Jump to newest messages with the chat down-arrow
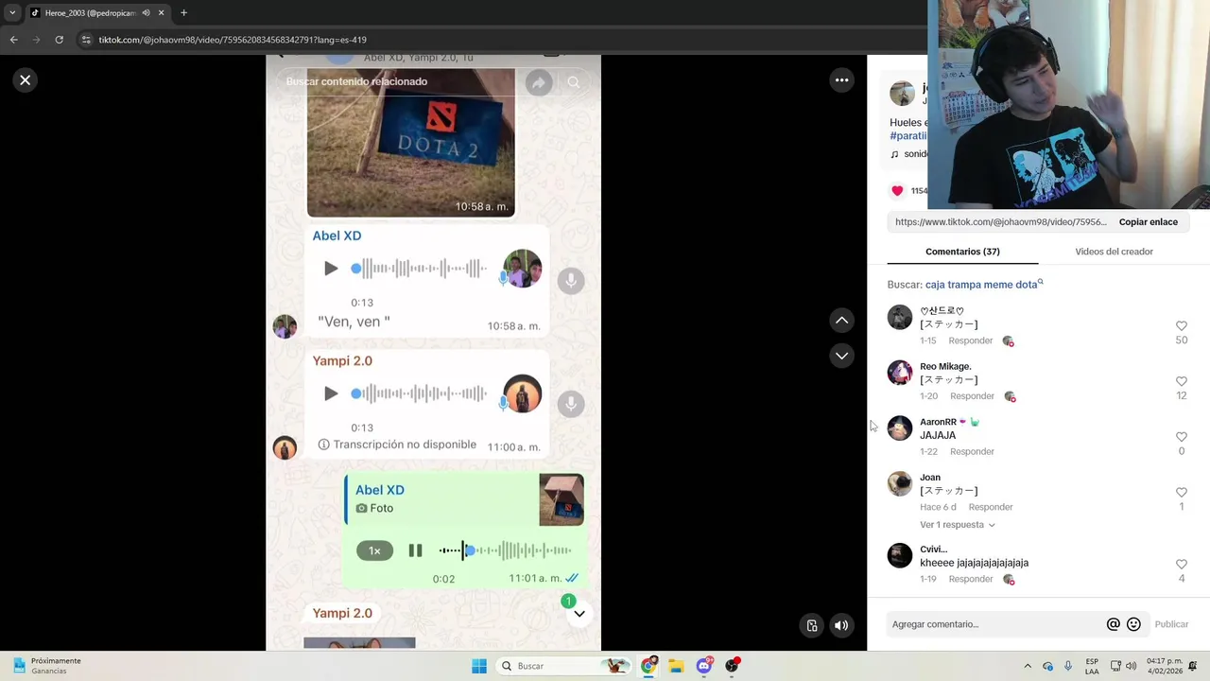 click(579, 614)
